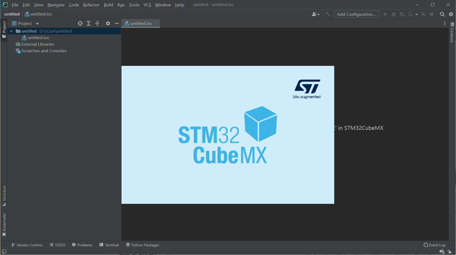Select the untitled.ioc editor tab
456x255 pixels.
click(x=141, y=23)
